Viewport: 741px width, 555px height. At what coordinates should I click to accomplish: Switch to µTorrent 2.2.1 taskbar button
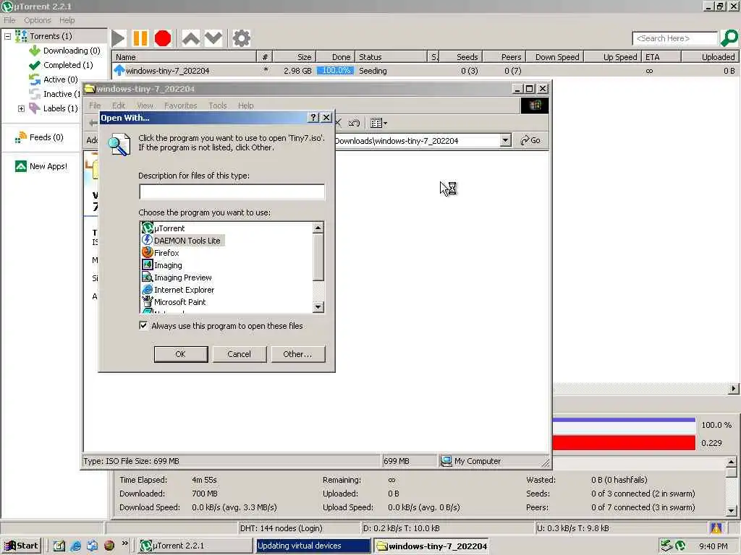[195, 546]
